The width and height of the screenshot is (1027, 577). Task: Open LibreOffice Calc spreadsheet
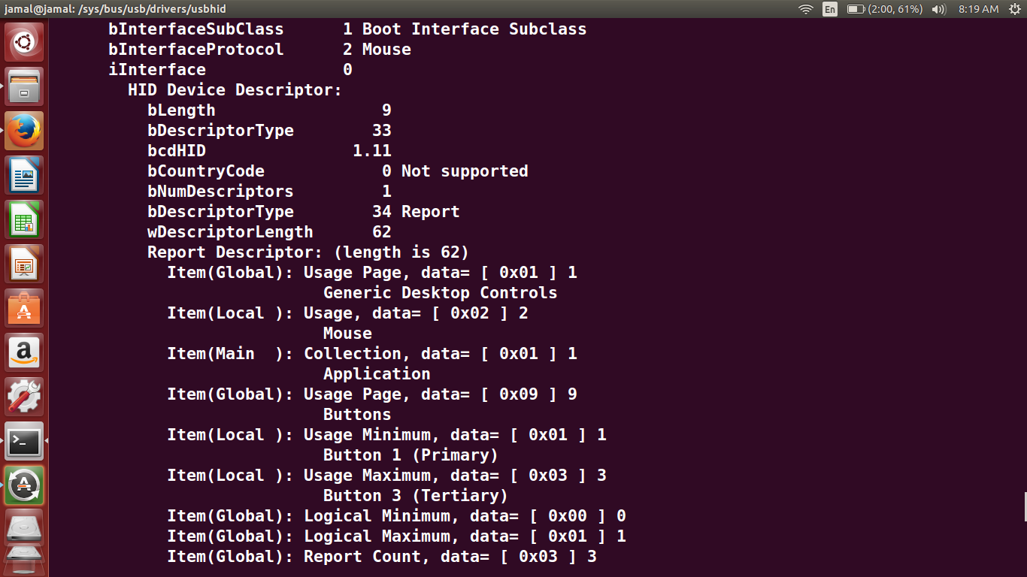[x=24, y=219]
